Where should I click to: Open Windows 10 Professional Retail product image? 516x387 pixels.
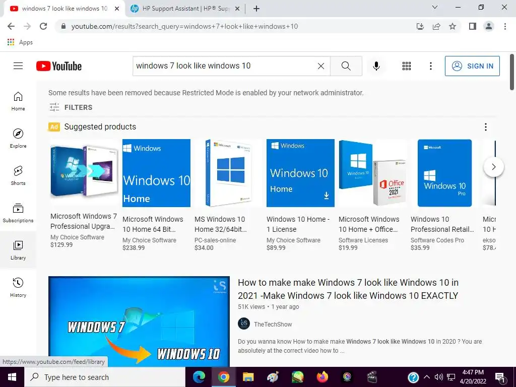coord(444,173)
